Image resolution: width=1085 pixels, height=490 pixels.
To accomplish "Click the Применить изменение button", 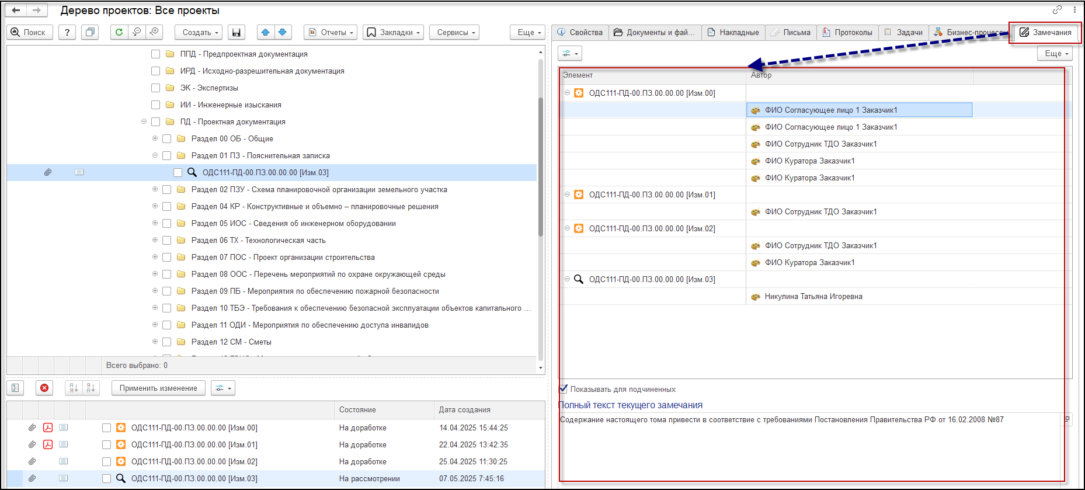I will [x=158, y=388].
